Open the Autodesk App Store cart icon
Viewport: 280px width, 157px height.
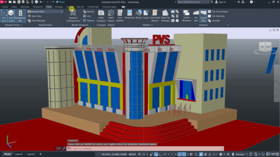(238, 2)
